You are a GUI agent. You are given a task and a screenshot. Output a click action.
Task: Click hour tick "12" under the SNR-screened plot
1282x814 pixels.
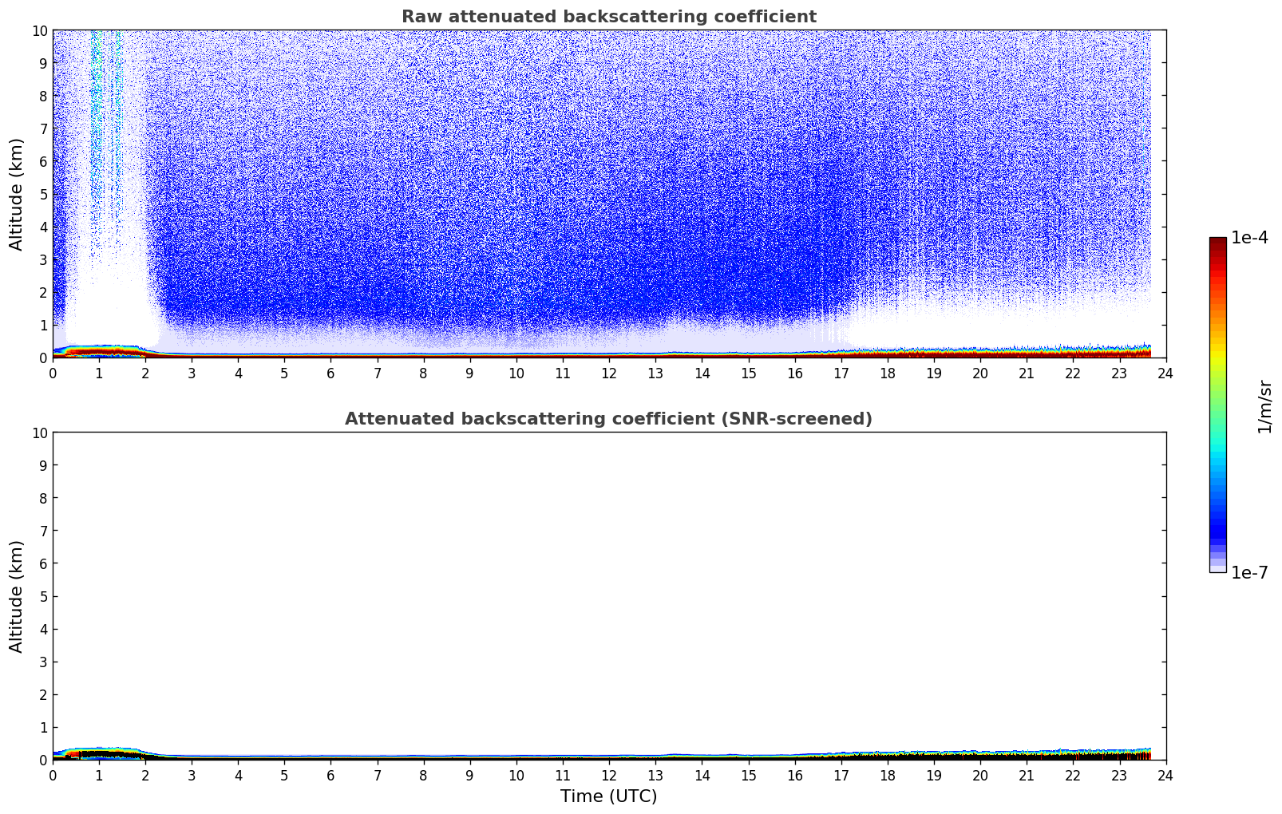pyautogui.click(x=609, y=775)
